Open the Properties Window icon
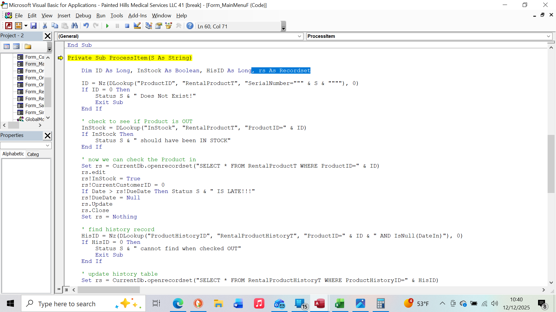Image resolution: width=556 pixels, height=312 pixels. pyautogui.click(x=159, y=26)
